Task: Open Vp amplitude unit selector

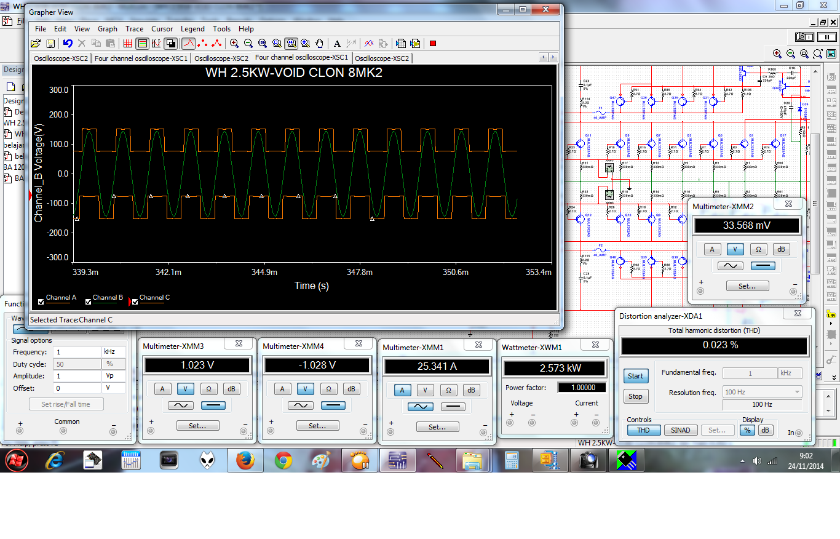Action: pyautogui.click(x=113, y=376)
